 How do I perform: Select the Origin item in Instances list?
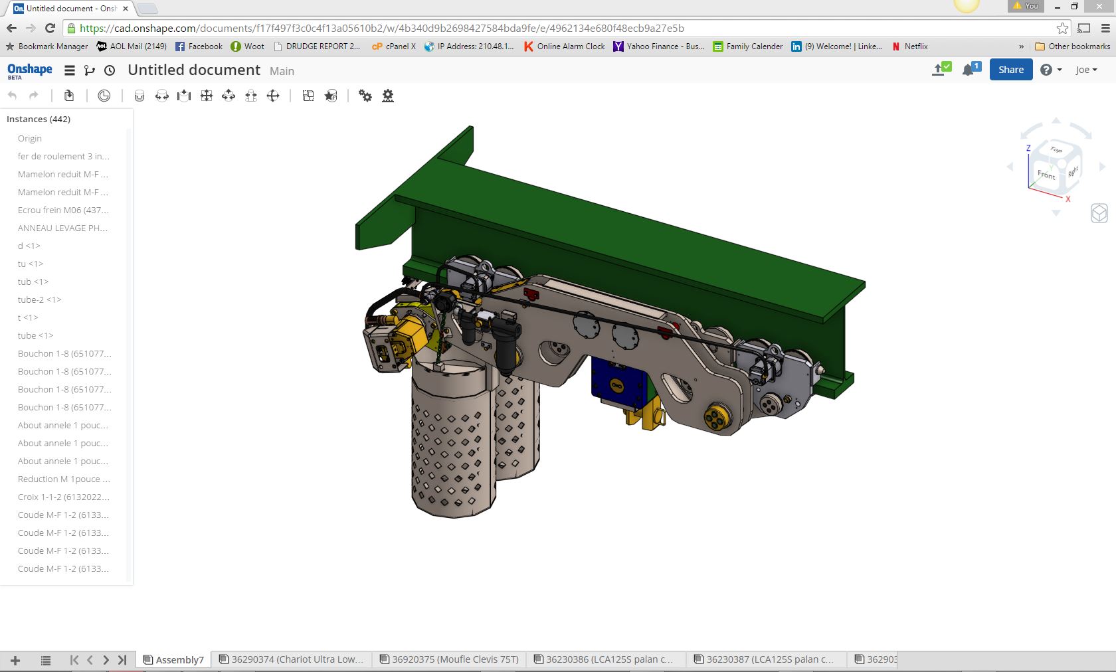point(30,138)
